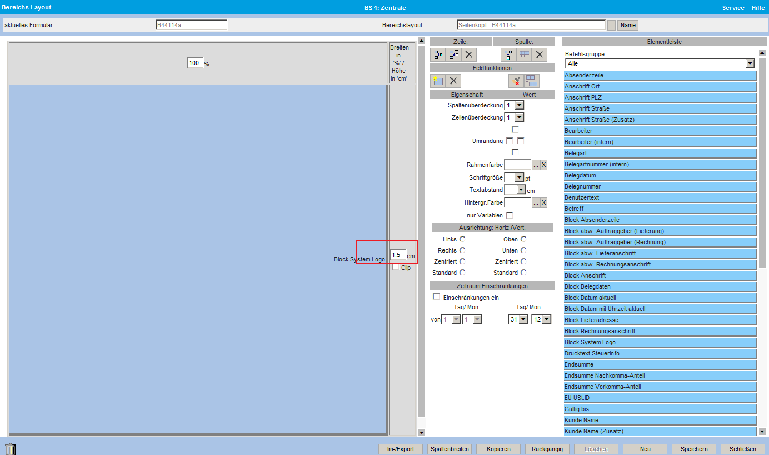Click the delete row X icon under Zeile
Image resolution: width=769 pixels, height=455 pixels.
469,55
